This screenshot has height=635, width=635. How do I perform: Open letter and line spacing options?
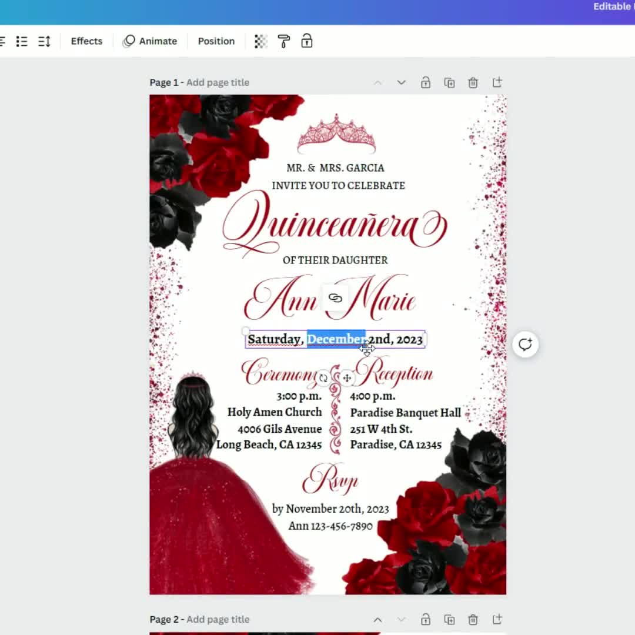[44, 41]
